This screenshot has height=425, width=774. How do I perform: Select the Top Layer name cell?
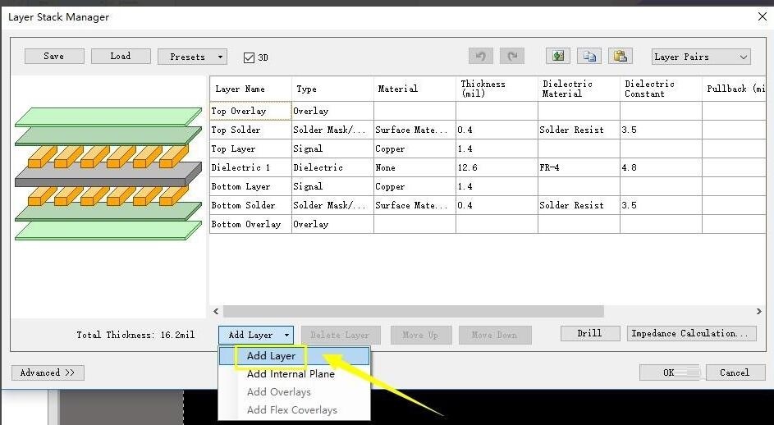251,149
